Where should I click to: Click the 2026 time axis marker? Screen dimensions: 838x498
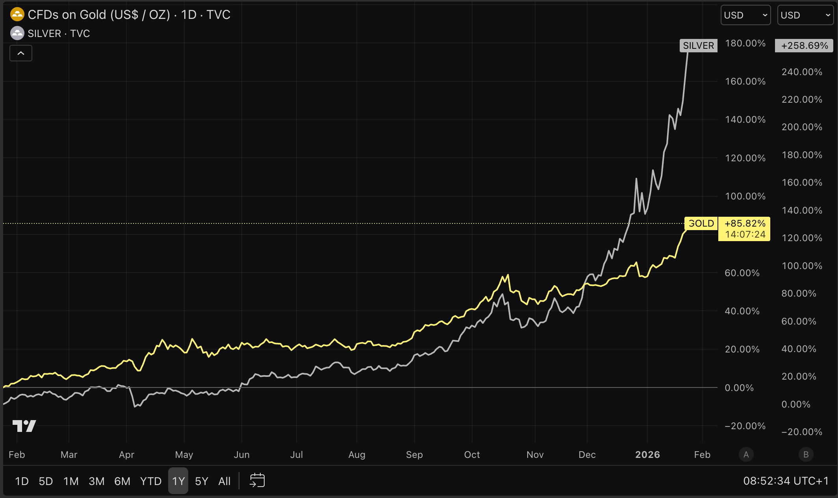(x=647, y=455)
